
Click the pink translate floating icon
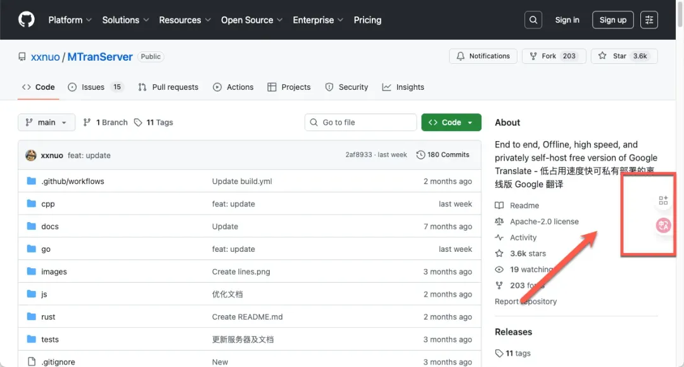[663, 225]
